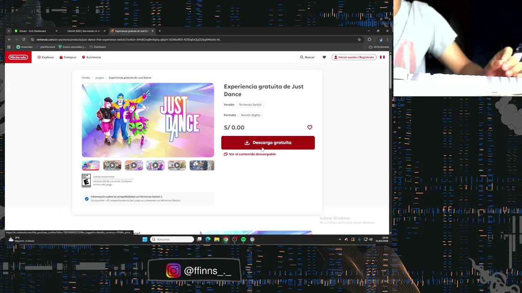Click the main Just Dance product image
Viewport: 522px width, 293px height.
pyautogui.click(x=148, y=120)
